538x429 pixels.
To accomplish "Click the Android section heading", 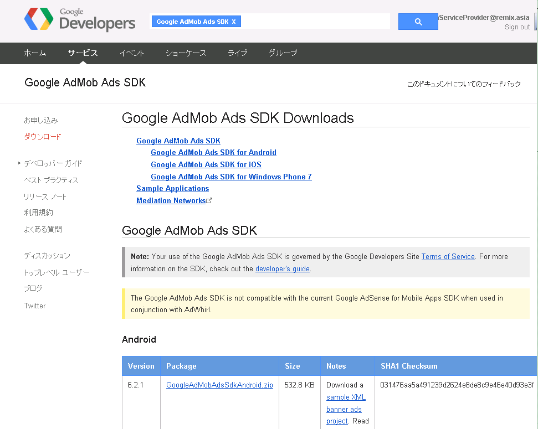I will pos(139,339).
